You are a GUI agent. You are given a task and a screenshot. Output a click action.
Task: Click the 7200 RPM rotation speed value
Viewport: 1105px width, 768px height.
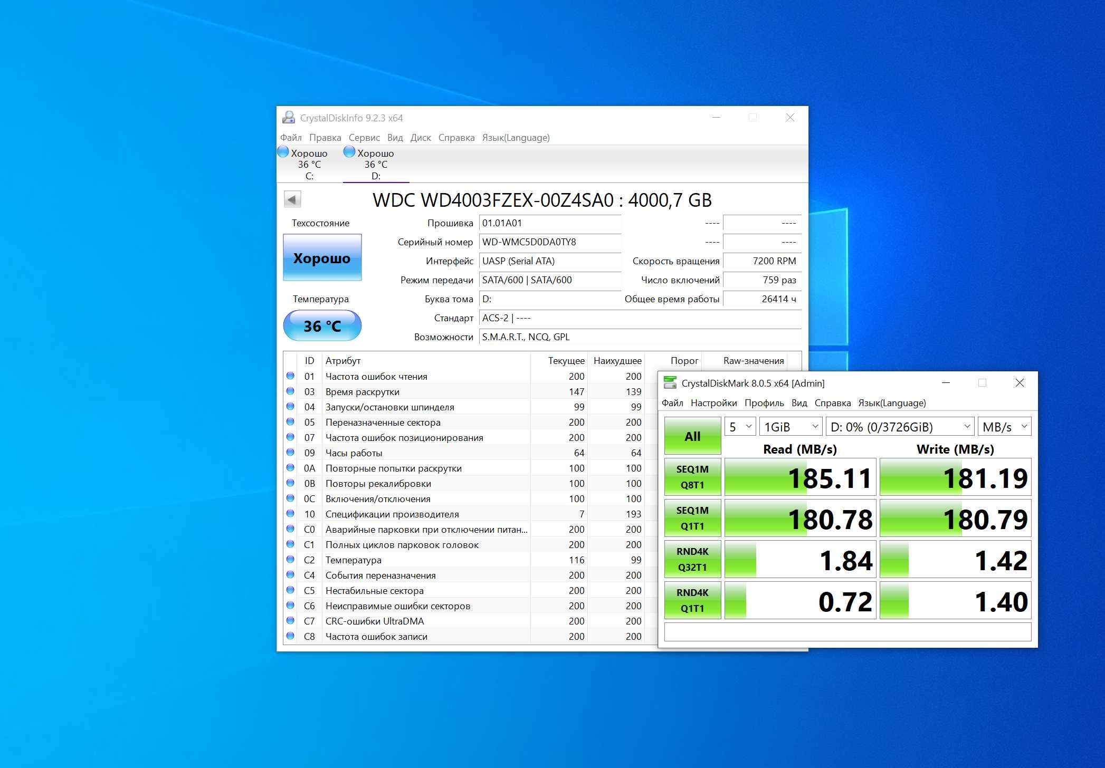coord(762,261)
